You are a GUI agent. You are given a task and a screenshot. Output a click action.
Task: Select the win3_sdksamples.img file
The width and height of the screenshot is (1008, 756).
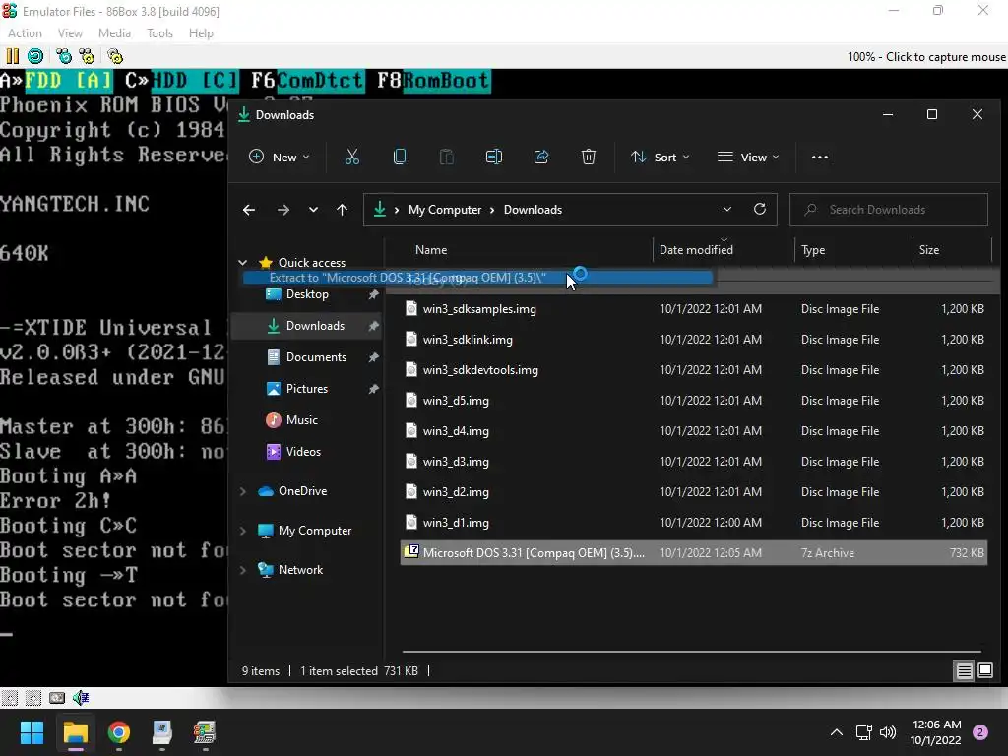(x=694, y=308)
